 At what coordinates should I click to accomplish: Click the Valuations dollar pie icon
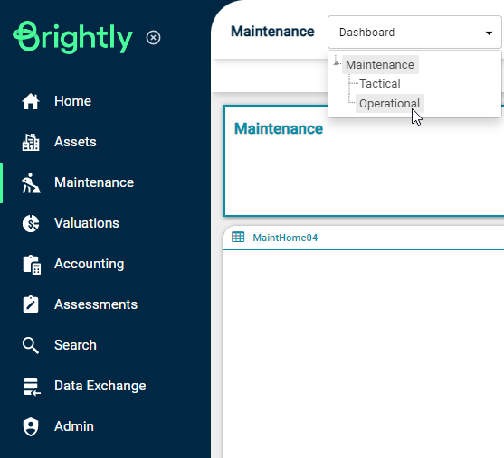[31, 223]
